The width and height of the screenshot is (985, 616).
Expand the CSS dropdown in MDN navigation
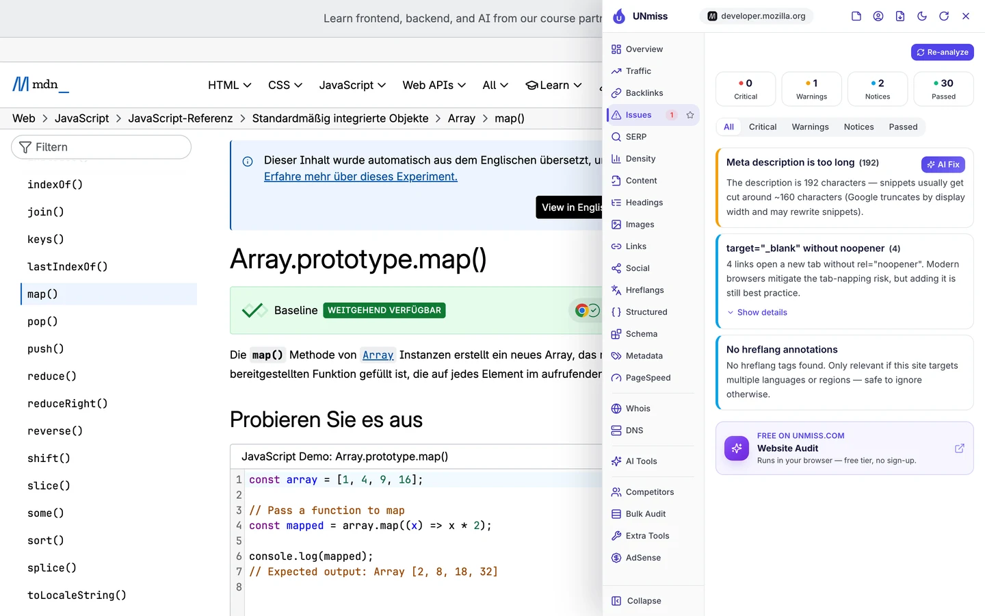point(285,85)
